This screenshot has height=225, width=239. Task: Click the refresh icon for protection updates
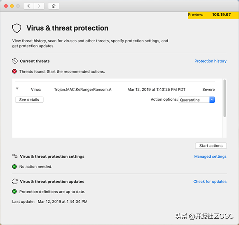tap(15, 182)
